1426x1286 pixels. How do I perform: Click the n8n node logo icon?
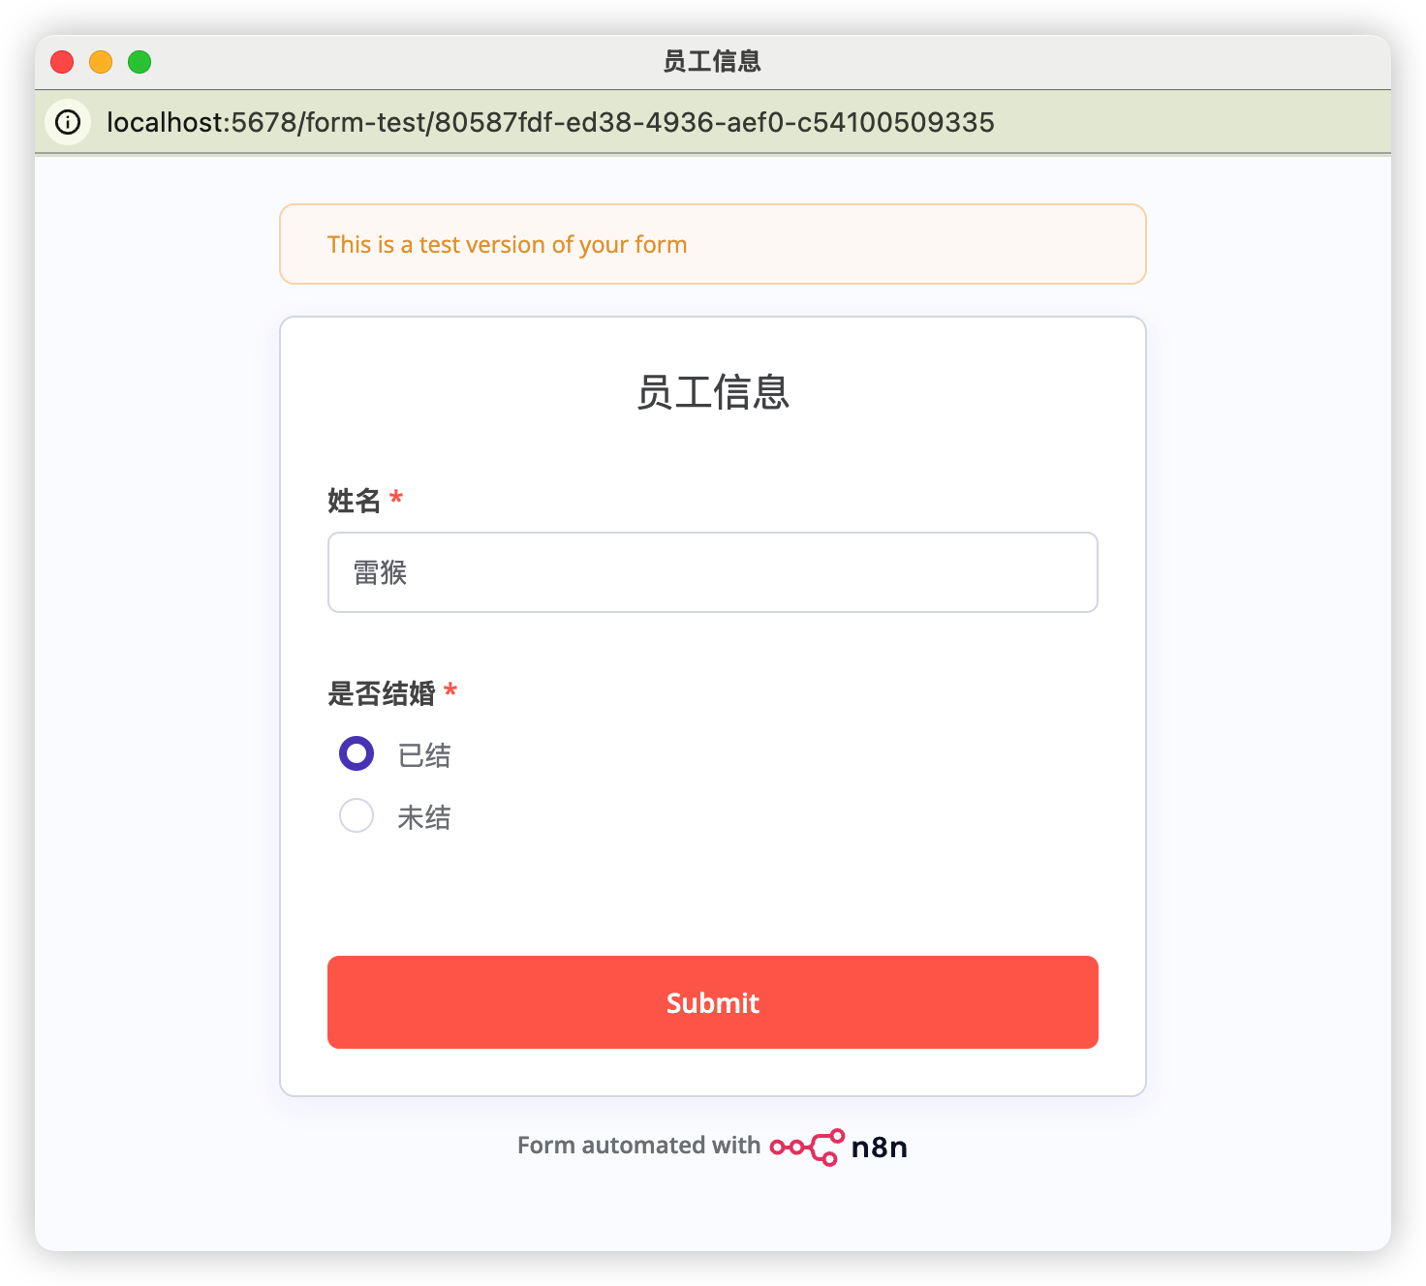[806, 1148]
